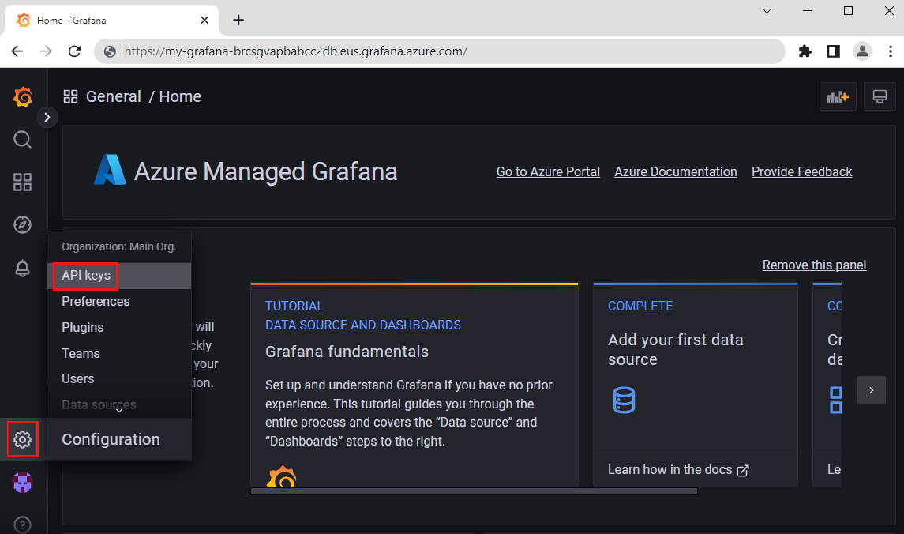904x534 pixels.
Task: Click the Grafana logo in the sidebar
Action: (x=22, y=96)
